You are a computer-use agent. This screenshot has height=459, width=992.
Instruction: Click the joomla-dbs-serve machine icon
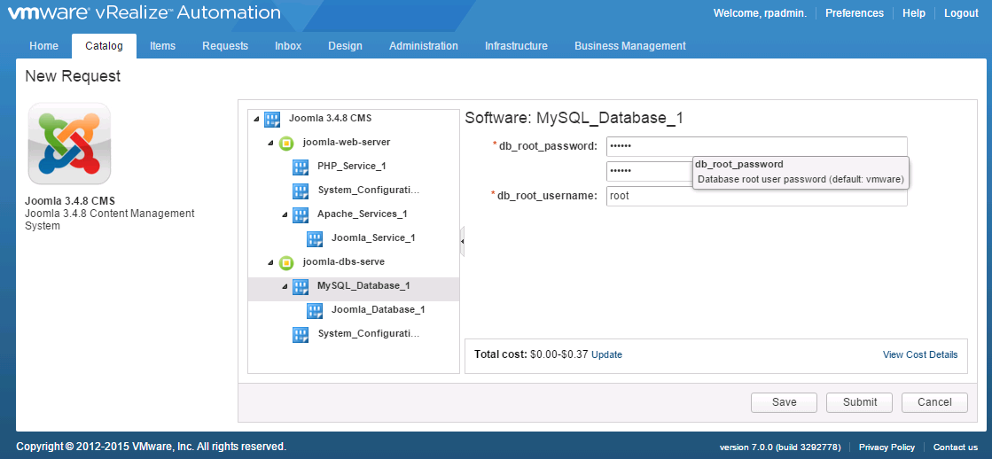(x=286, y=262)
